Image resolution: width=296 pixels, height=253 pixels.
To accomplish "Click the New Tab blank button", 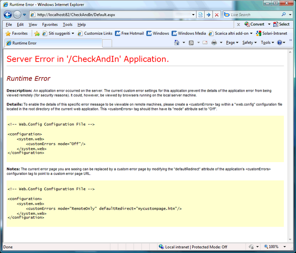I will click(x=107, y=43).
